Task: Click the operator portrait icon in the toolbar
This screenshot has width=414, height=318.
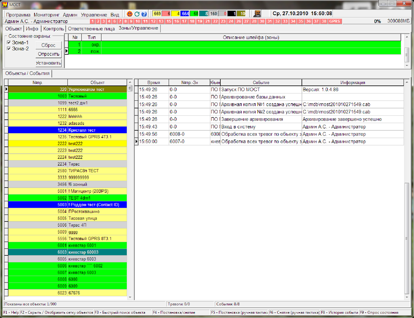Action: [x=257, y=14]
